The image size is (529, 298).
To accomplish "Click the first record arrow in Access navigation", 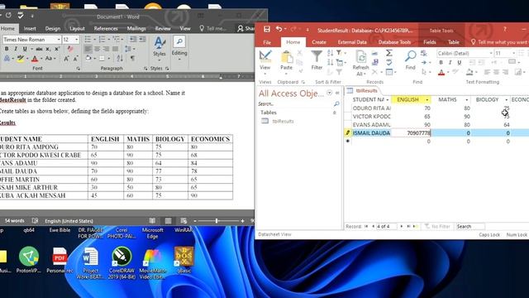I will [366, 226].
